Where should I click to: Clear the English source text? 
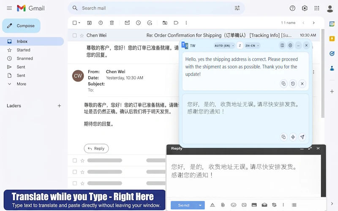(302, 84)
